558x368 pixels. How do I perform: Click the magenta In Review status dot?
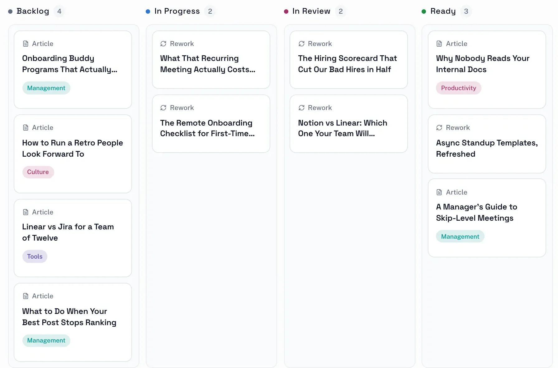point(286,11)
